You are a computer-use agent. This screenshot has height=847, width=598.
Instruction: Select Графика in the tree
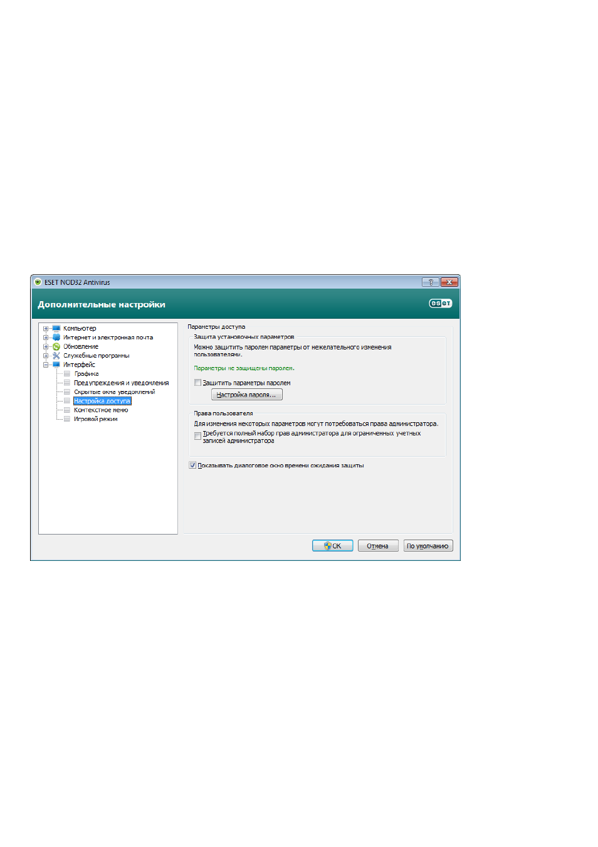coord(87,374)
